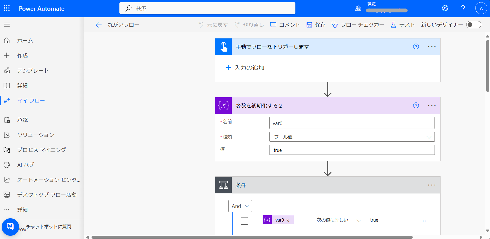Toggle the 新しいデザイナー switch
490x239 pixels.
coord(474,25)
